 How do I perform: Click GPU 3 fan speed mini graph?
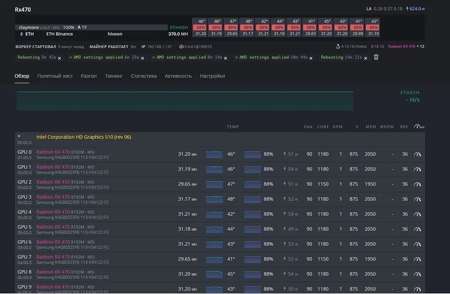click(253, 199)
